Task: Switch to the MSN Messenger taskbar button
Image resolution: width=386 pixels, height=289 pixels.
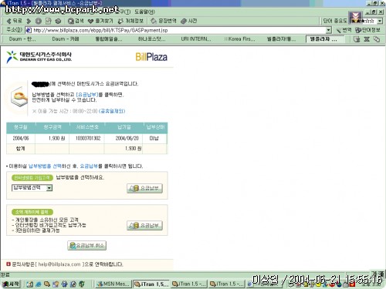Action: click(113, 284)
